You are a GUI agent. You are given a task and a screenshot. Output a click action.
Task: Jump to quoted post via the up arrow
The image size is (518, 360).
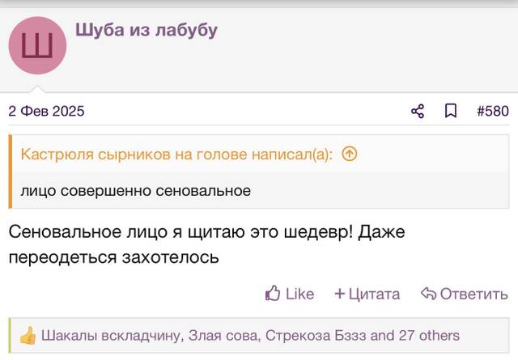pos(350,154)
